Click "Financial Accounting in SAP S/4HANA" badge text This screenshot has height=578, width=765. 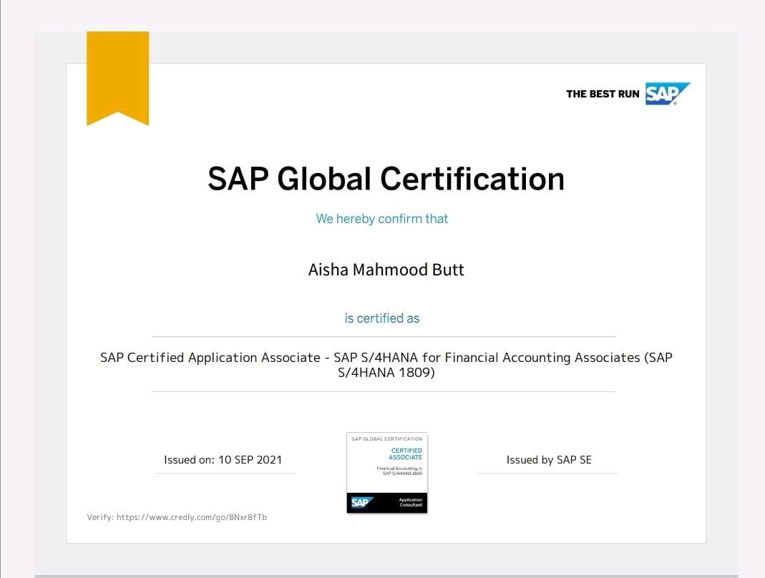pyautogui.click(x=400, y=471)
